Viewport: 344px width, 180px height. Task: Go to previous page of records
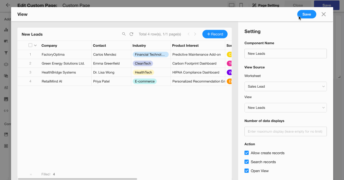point(189,34)
